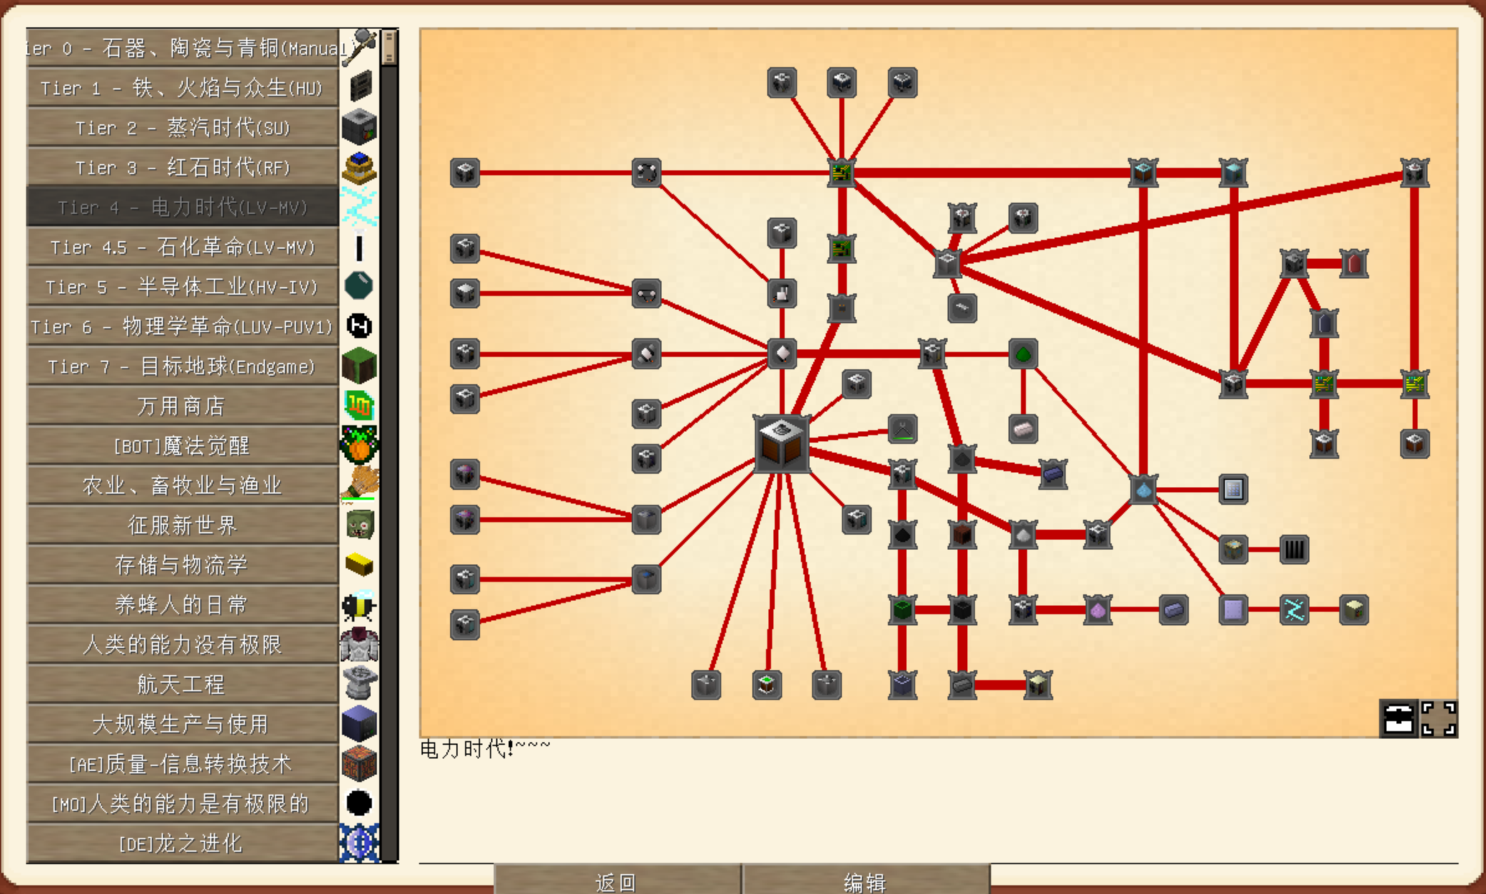Open Tier 4.5 石化革命 chapter
Image resolution: width=1486 pixels, height=894 pixels.
[x=182, y=247]
